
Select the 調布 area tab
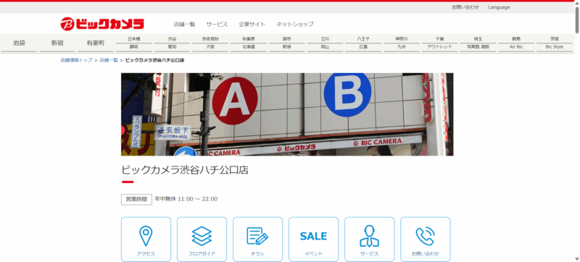(286, 39)
